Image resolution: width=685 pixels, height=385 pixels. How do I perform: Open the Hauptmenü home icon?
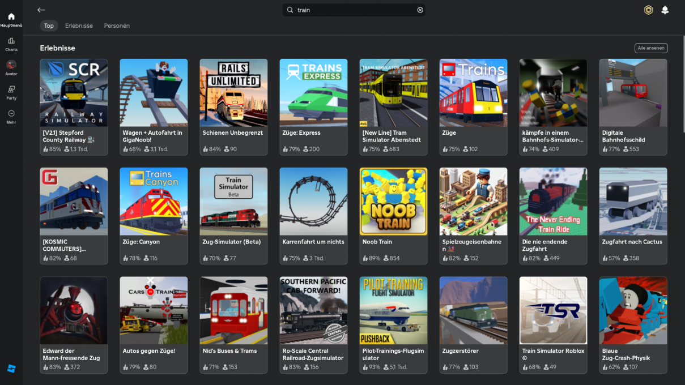click(x=11, y=17)
